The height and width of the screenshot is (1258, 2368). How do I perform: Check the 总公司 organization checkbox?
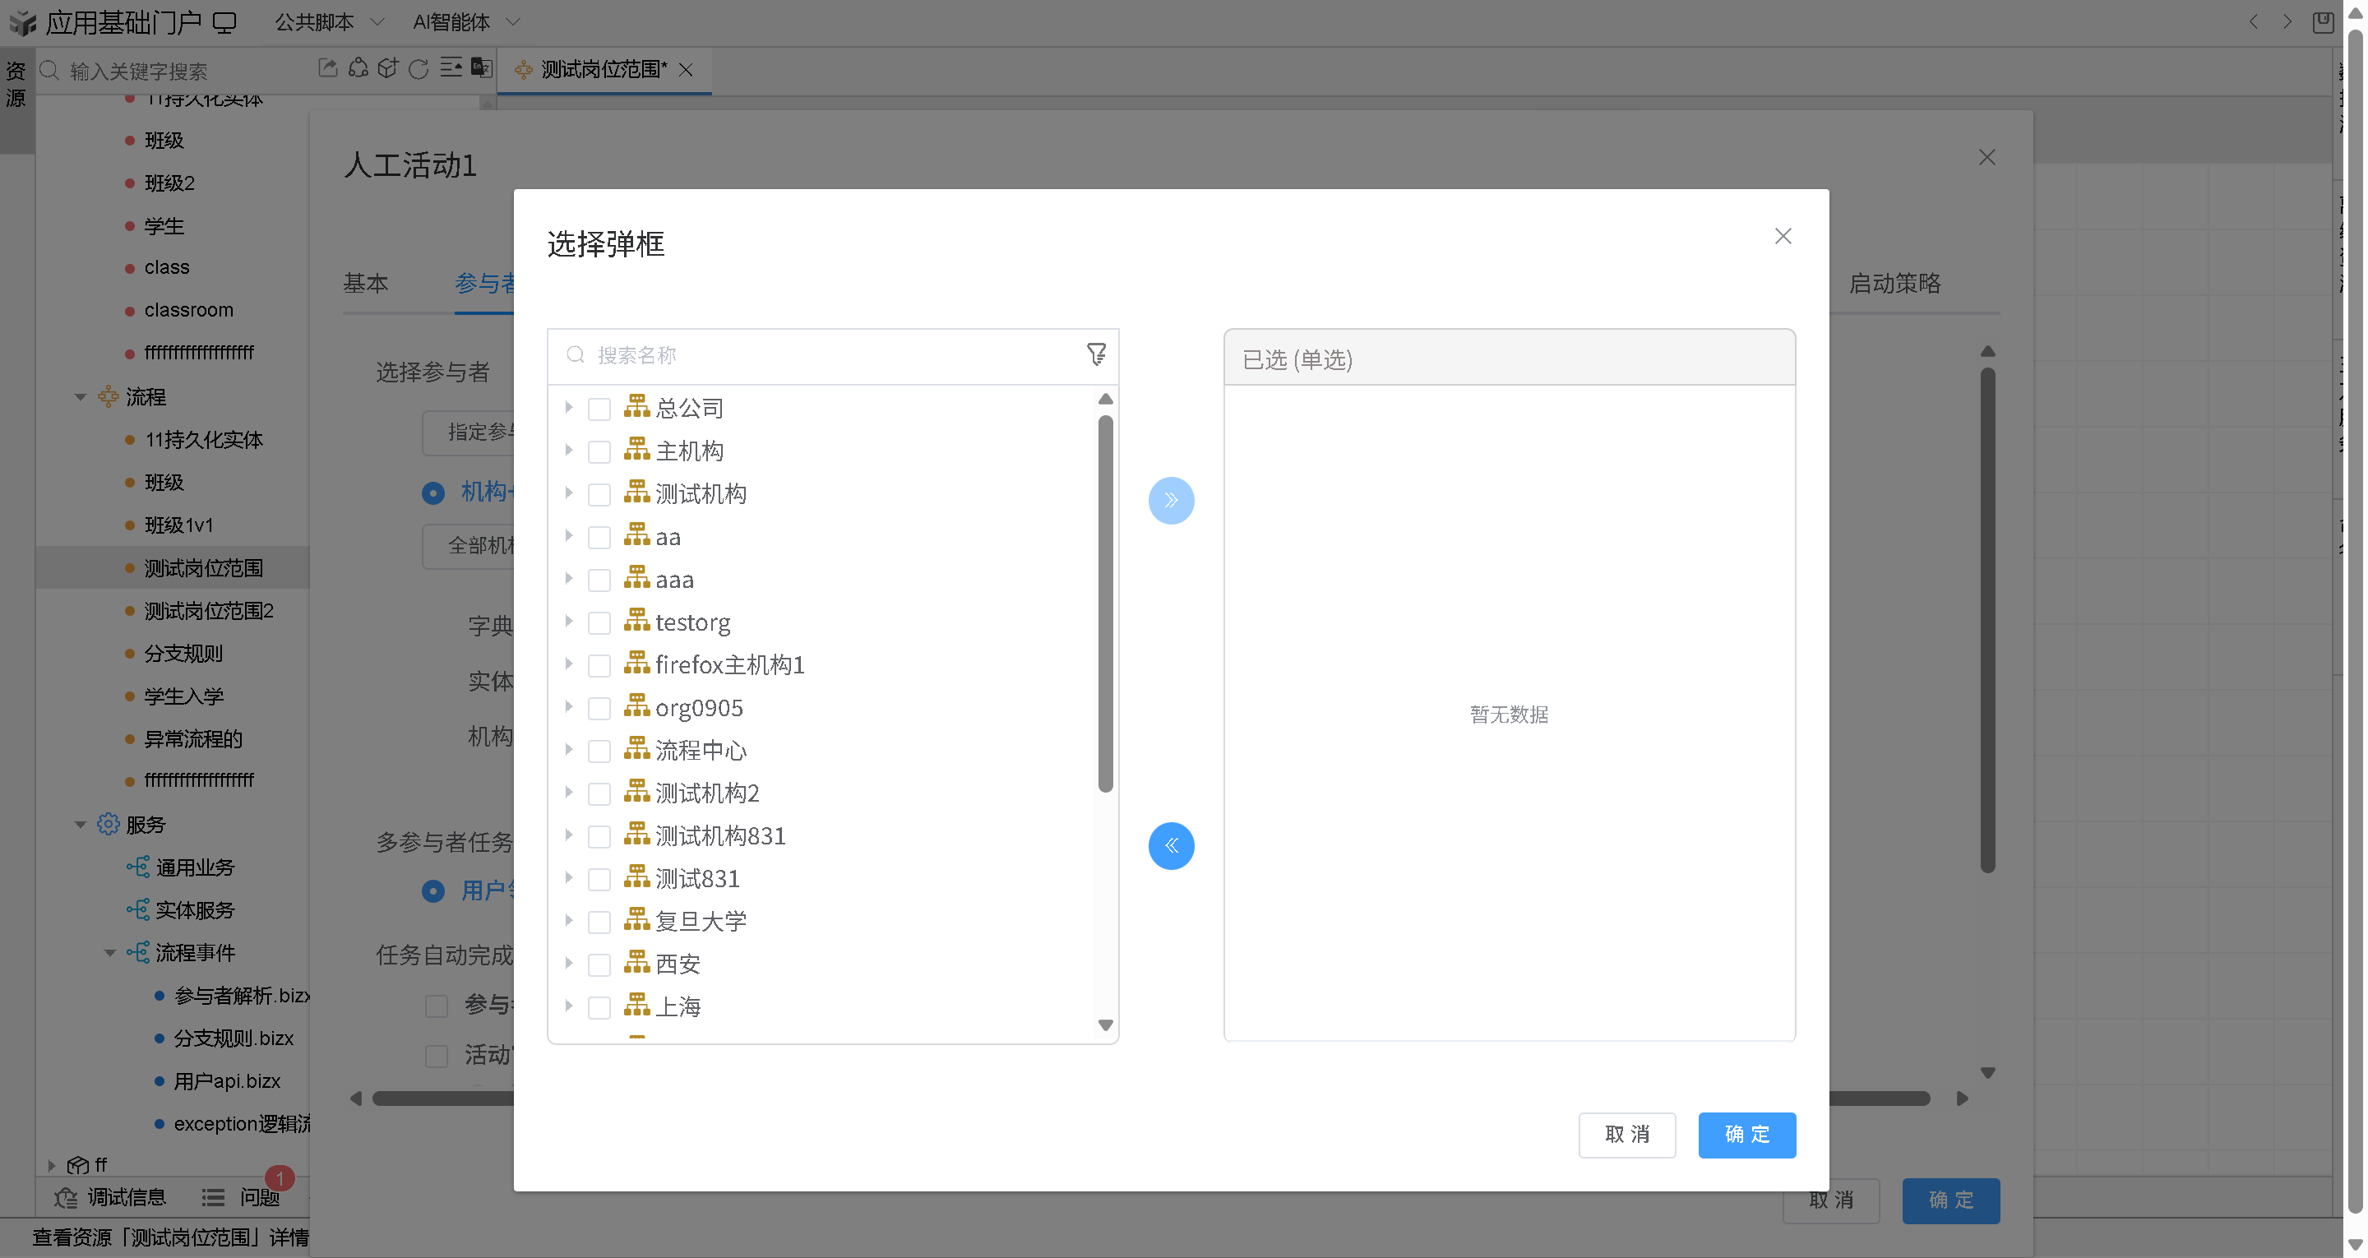coord(599,409)
